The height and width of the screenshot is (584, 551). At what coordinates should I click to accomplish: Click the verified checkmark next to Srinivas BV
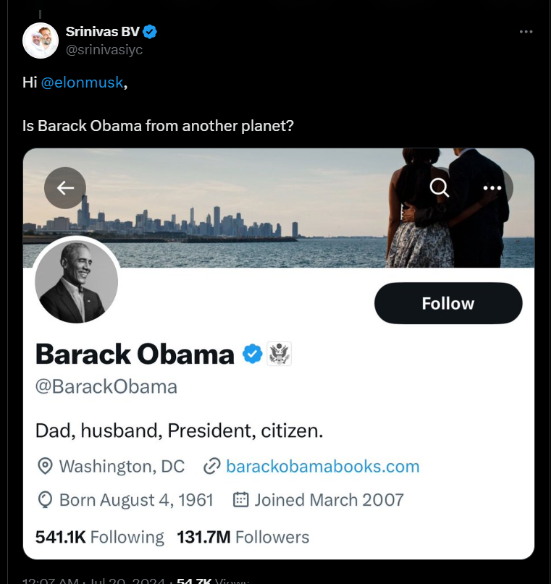(x=150, y=31)
